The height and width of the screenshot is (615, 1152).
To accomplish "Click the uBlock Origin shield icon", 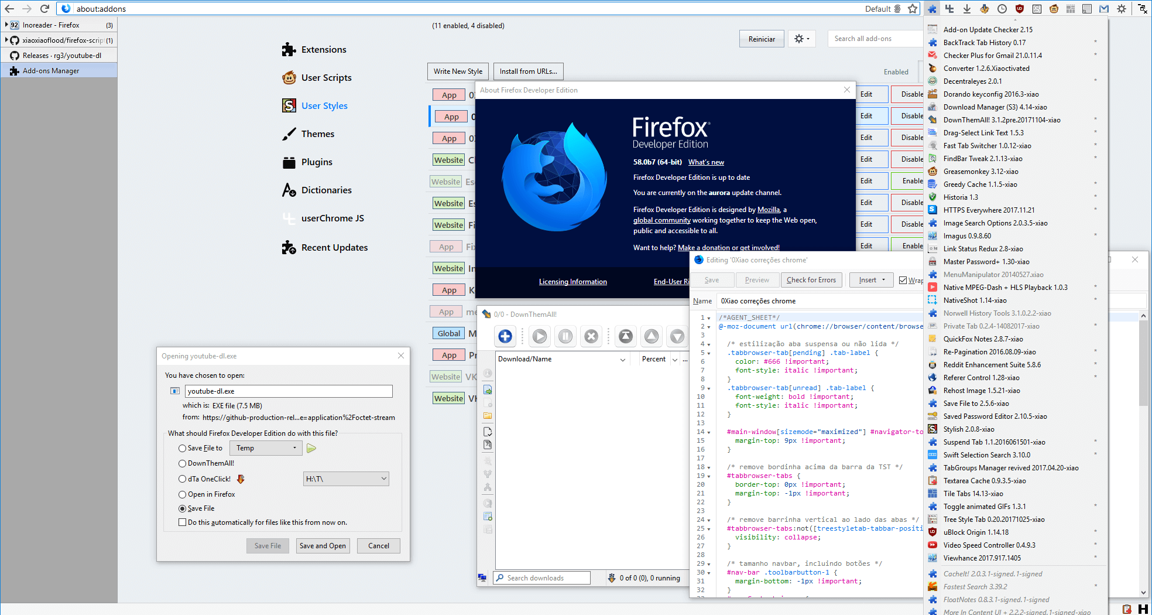I will point(1020,9).
